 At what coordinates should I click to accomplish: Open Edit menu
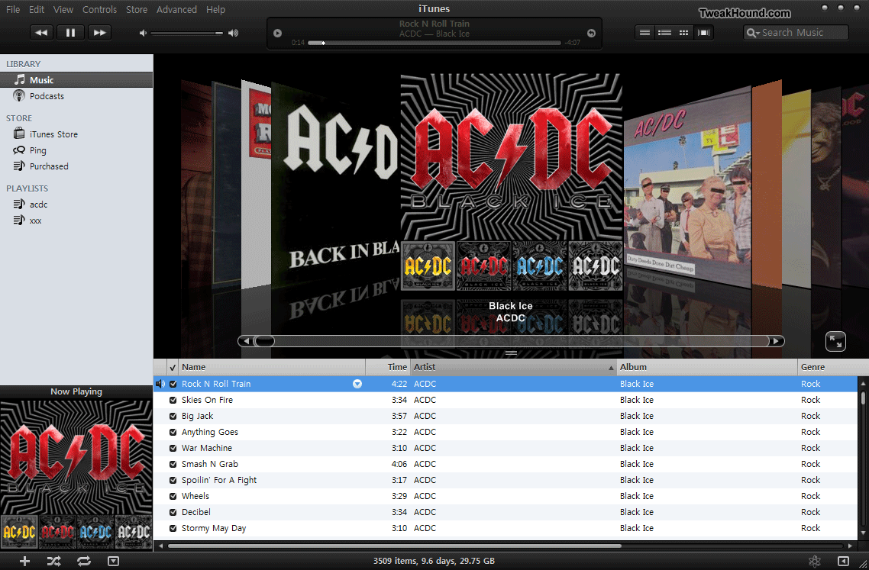click(x=37, y=9)
